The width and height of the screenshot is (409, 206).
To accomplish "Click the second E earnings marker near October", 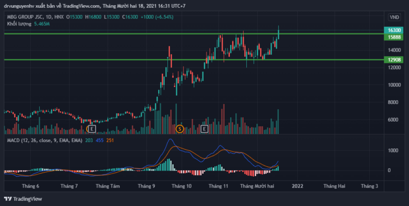I will pyautogui.click(x=204, y=129).
